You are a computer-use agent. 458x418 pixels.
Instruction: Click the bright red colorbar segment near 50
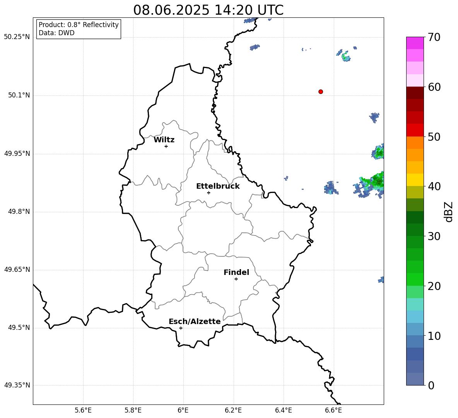415,130
